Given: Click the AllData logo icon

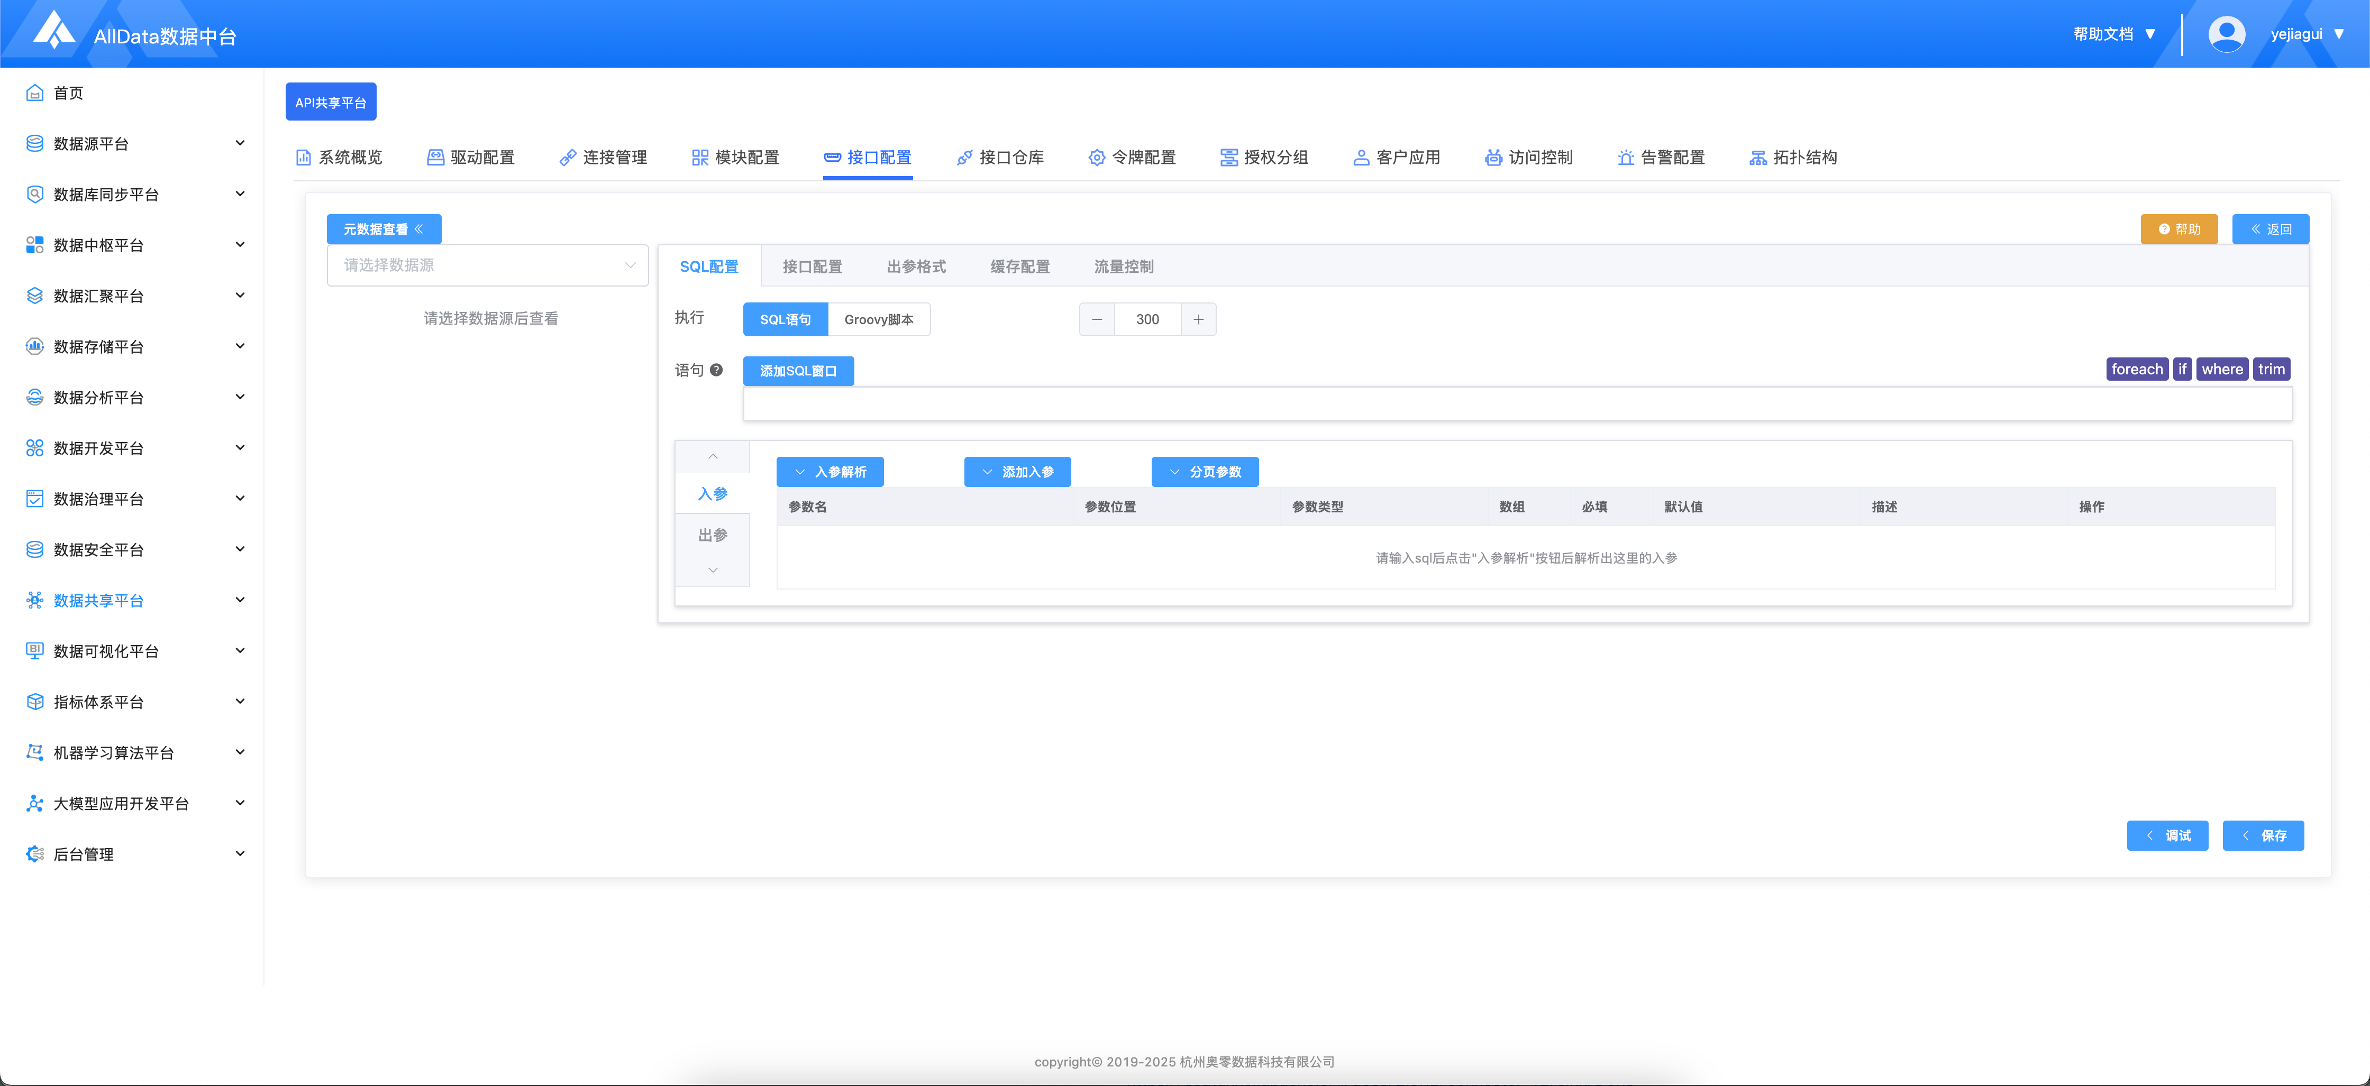Looking at the screenshot, I should click(54, 30).
